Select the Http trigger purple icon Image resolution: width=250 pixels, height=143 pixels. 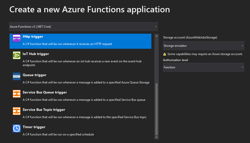(x=17, y=38)
